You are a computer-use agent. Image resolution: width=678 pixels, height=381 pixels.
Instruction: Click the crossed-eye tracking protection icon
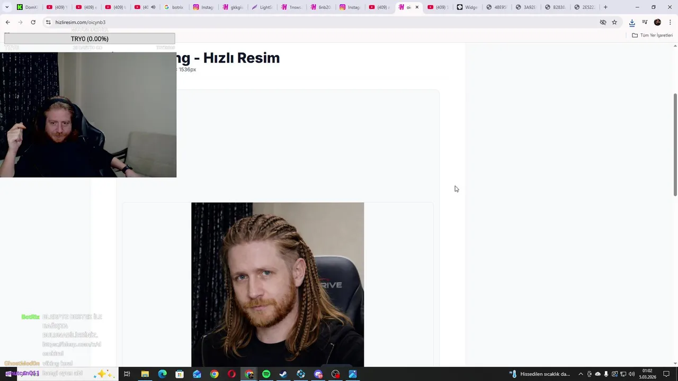[603, 22]
